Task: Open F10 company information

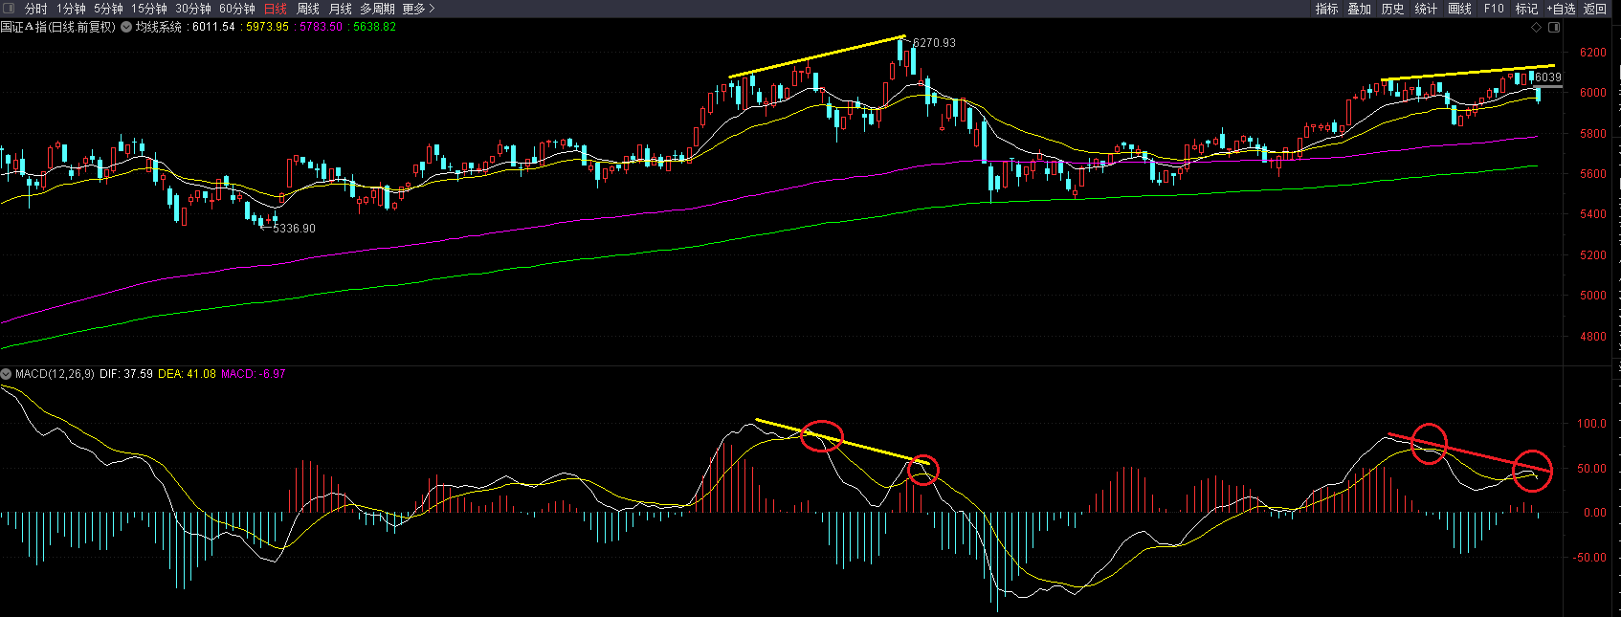Action: [x=1494, y=9]
